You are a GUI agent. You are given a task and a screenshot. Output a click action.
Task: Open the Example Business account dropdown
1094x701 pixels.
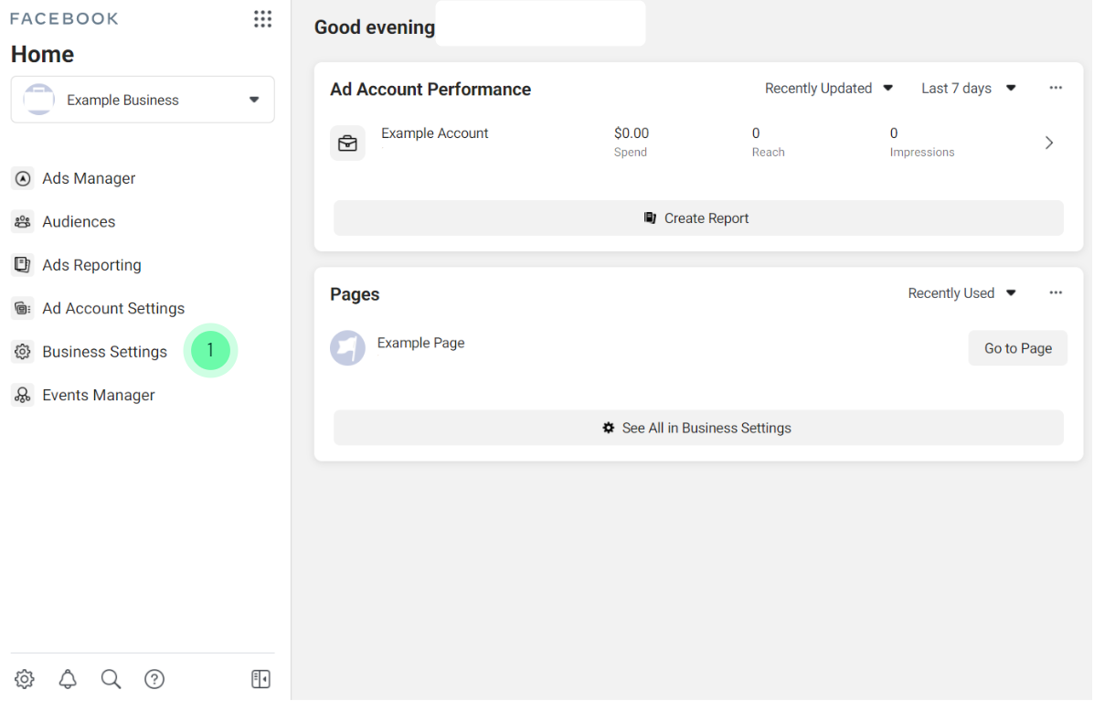[143, 100]
